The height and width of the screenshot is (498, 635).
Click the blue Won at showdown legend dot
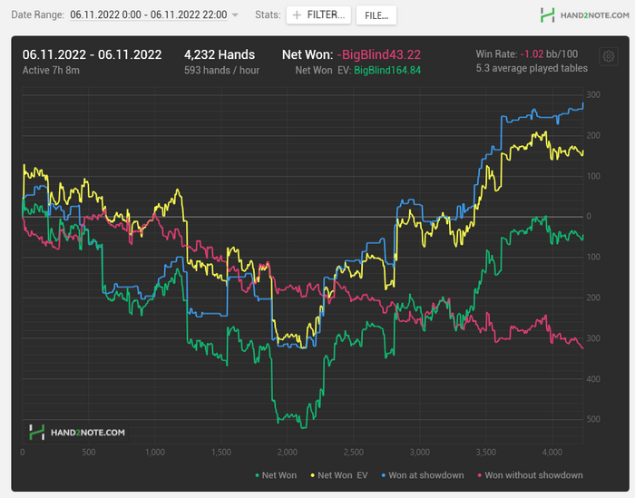click(384, 475)
